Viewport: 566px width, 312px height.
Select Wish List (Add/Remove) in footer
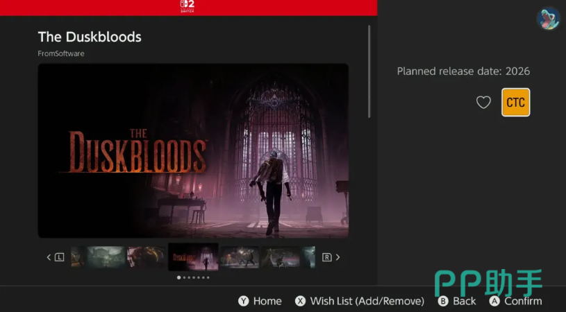[x=367, y=301]
